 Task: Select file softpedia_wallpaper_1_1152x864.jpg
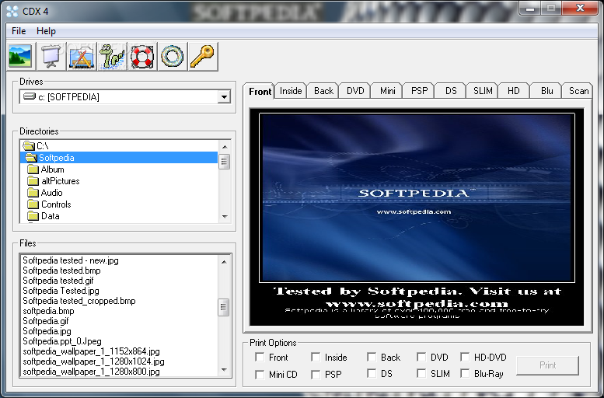[91, 351]
